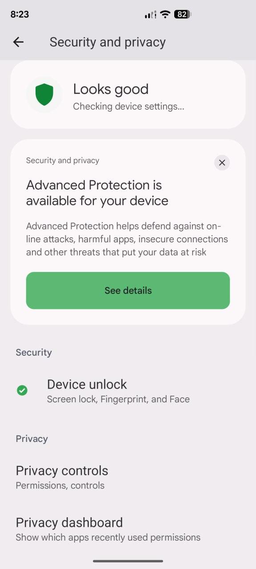Tap the Wi-Fi status bar icon
The height and width of the screenshot is (569, 256).
[x=165, y=14]
